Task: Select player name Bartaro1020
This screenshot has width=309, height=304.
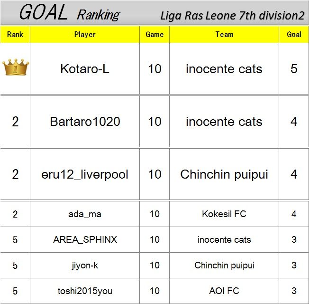Action: tap(85, 122)
